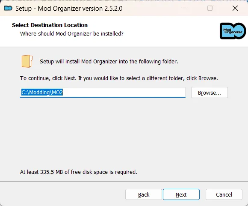248x206 pixels.
Task: Close the Mod Organizer Setup window
Action: point(235,8)
